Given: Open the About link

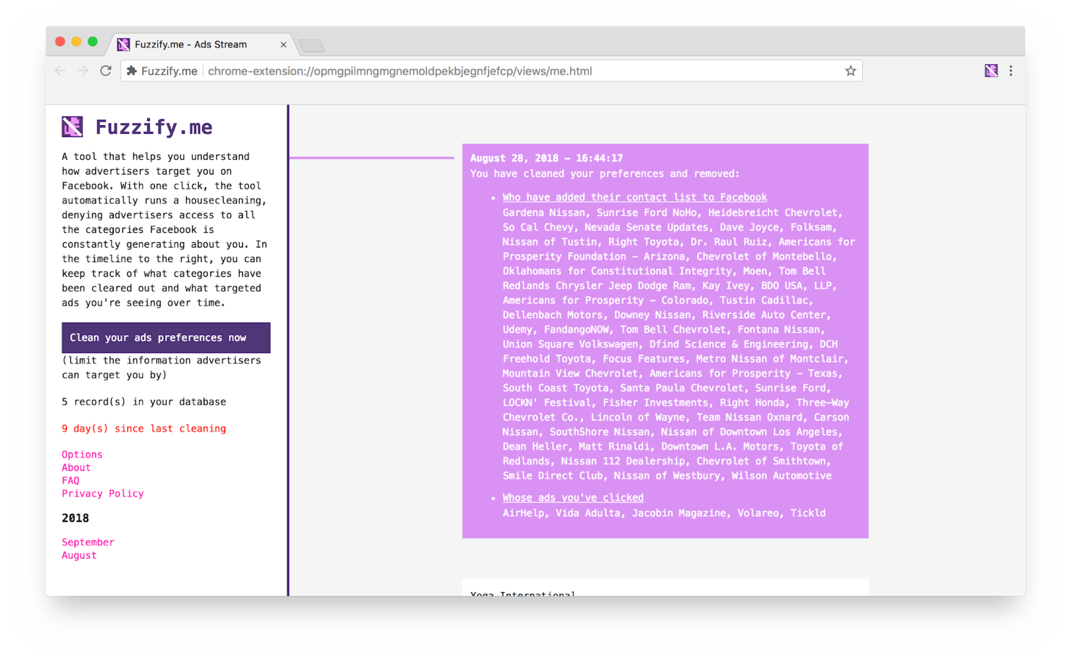Looking at the screenshot, I should [x=76, y=467].
